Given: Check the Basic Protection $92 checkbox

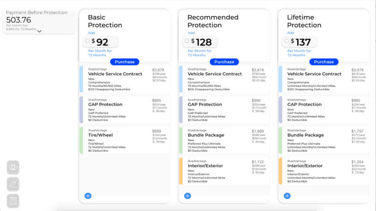Looking at the screenshot, I should click(x=87, y=41).
